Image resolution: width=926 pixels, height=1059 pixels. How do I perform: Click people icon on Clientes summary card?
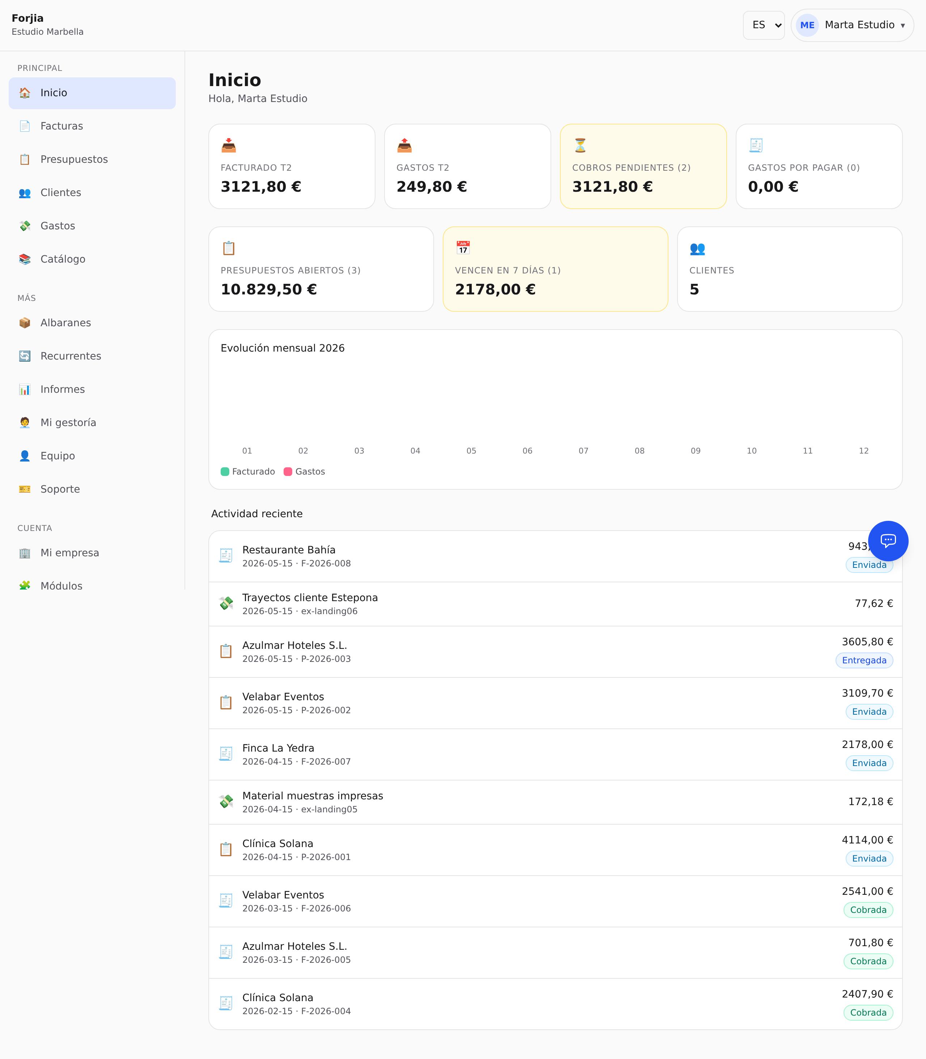[x=697, y=248]
